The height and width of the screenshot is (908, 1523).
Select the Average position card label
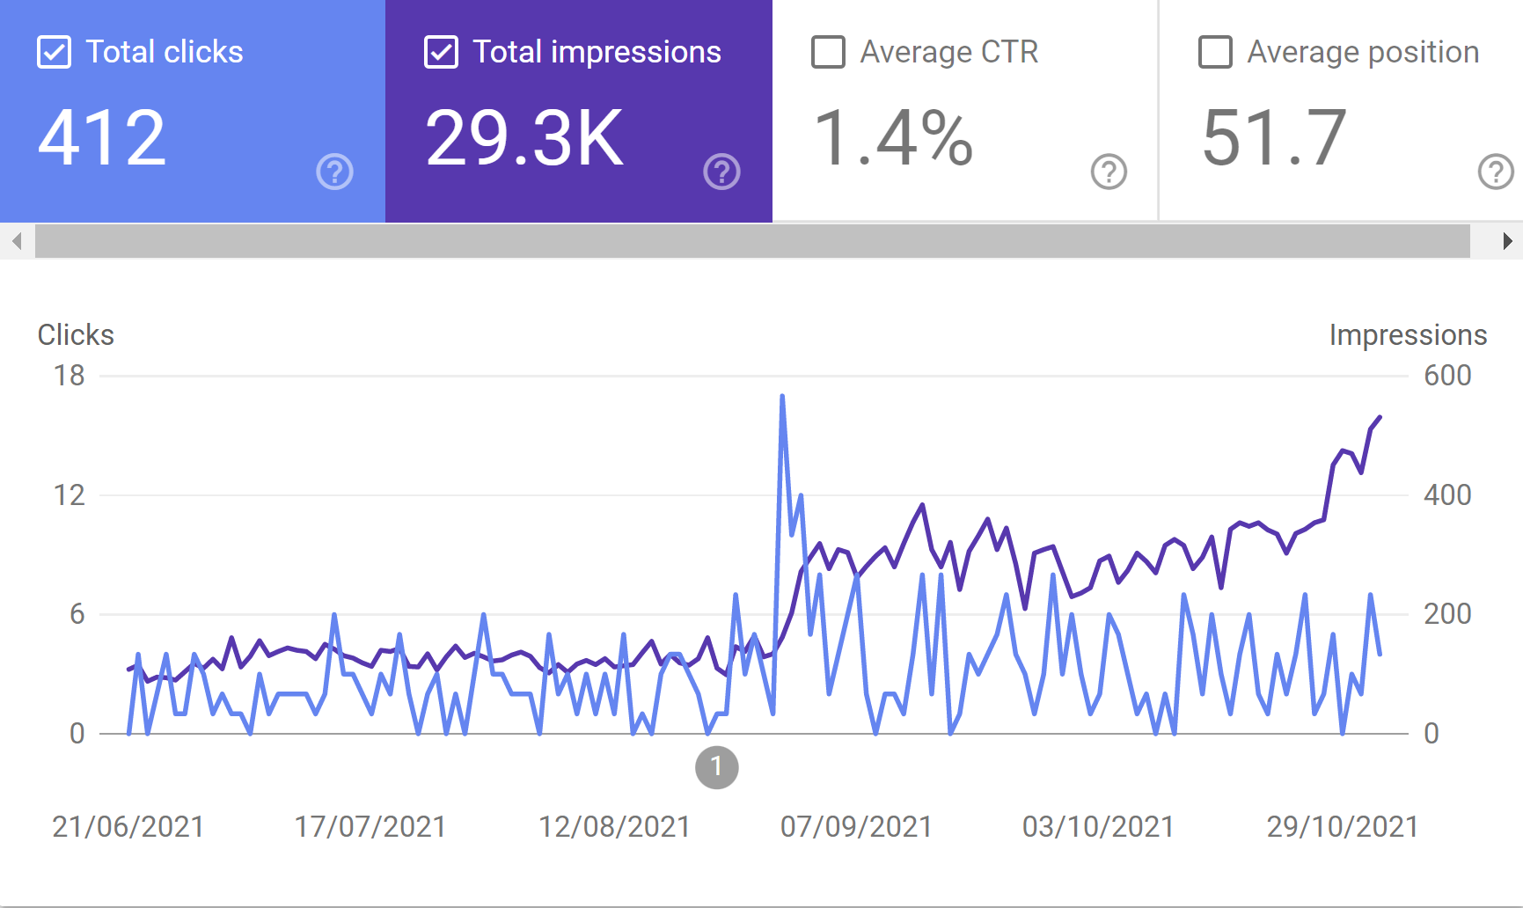point(1363,52)
